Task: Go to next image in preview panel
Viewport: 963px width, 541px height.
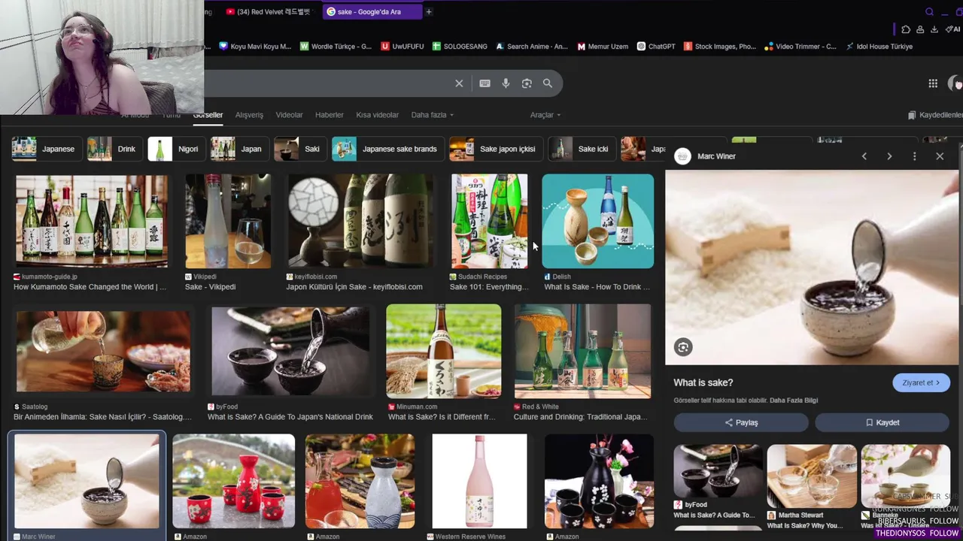Action: point(889,156)
